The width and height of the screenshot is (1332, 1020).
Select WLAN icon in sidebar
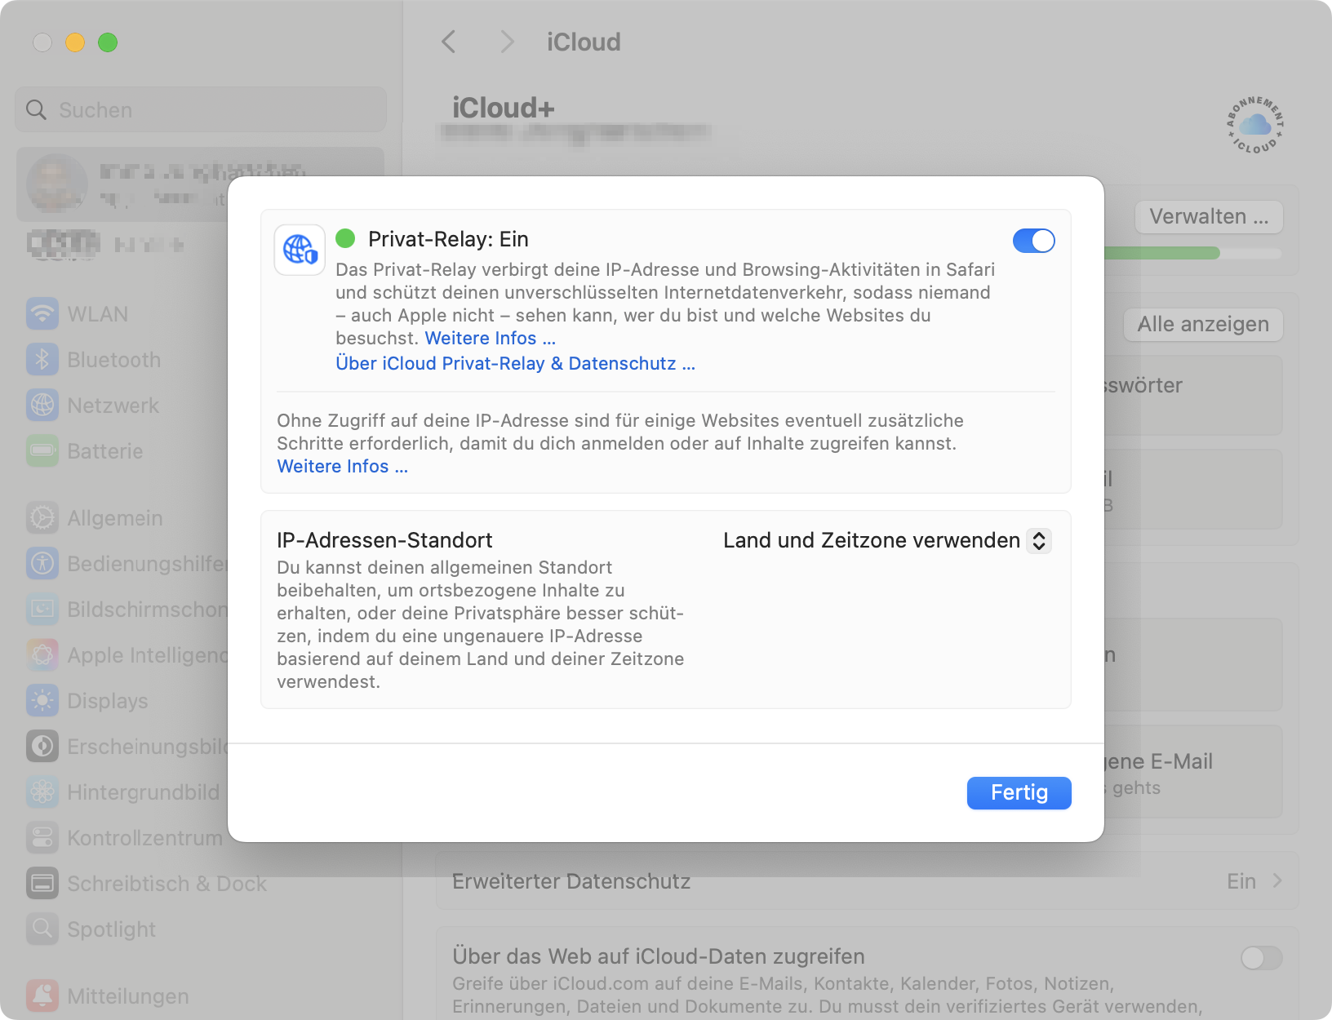point(42,313)
